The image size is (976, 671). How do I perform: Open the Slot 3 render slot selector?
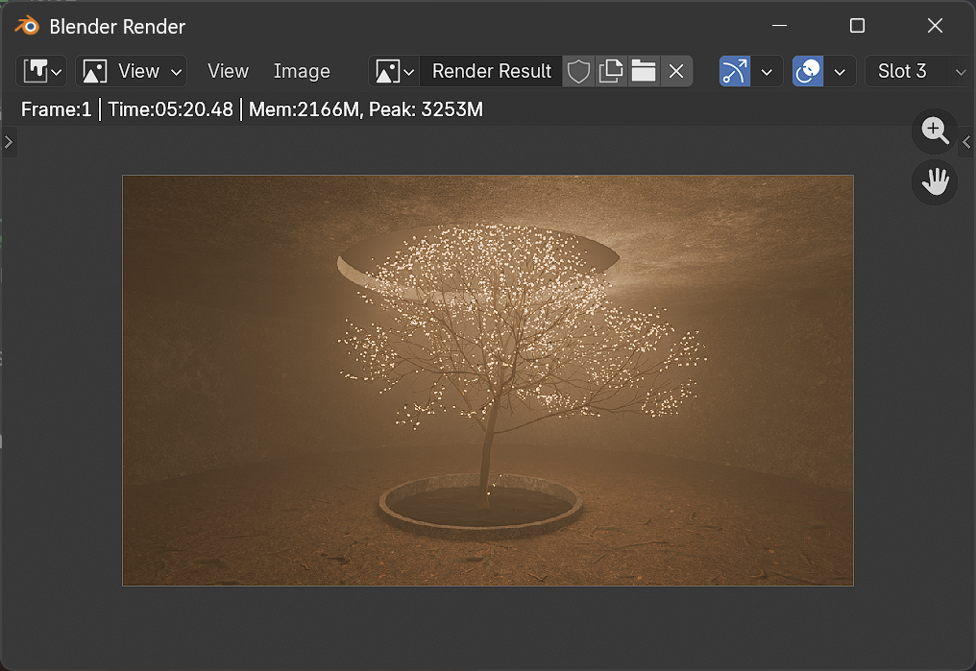coord(919,71)
